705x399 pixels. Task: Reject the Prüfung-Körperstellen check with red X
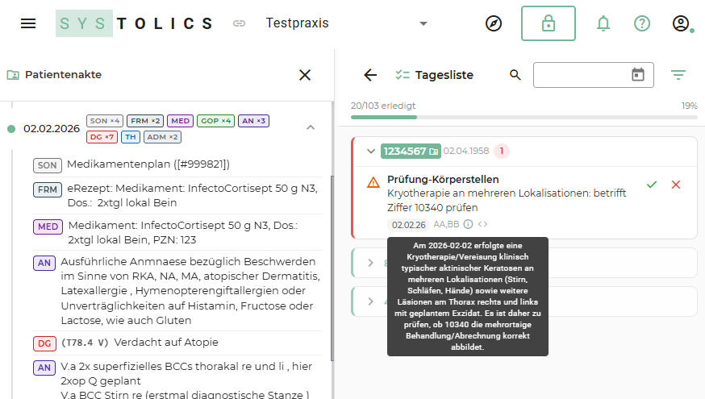click(676, 185)
